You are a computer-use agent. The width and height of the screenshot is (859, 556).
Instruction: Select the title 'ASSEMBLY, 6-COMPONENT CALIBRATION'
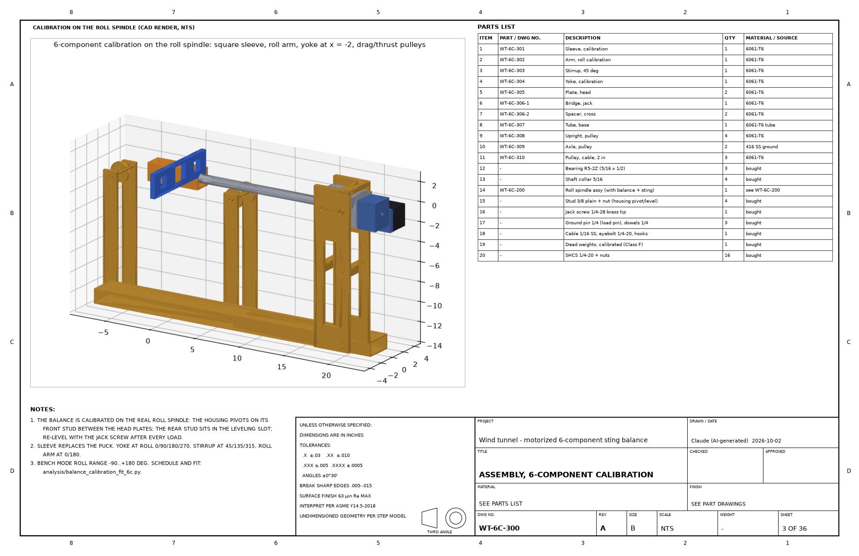coord(566,475)
